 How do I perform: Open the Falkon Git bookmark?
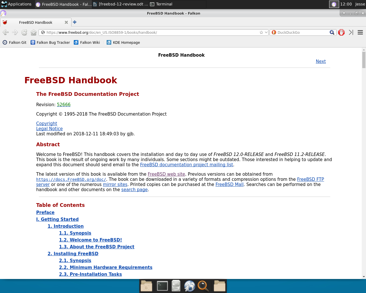point(15,42)
